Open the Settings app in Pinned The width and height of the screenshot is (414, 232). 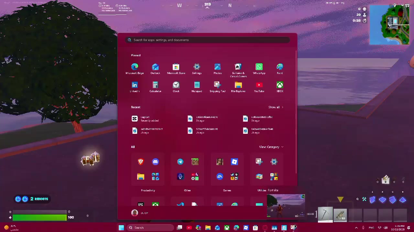(x=197, y=69)
